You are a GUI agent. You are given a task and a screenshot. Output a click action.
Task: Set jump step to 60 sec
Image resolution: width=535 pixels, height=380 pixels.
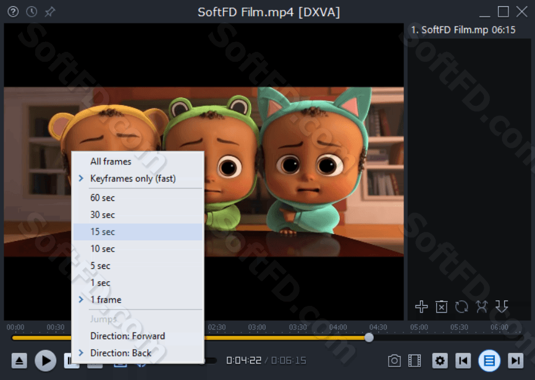click(x=138, y=198)
